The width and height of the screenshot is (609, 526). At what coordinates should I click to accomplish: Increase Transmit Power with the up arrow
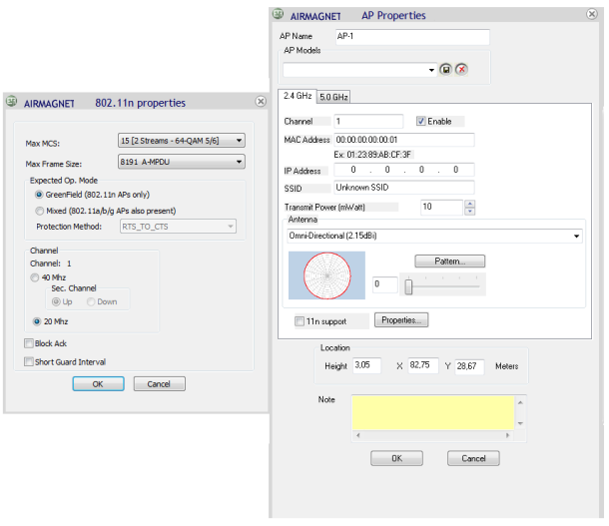click(470, 204)
